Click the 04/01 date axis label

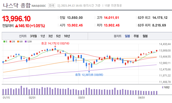pyautogui.click(x=141, y=97)
